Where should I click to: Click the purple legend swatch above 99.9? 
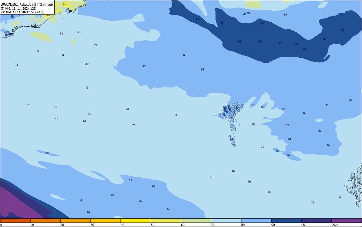coord(347,220)
